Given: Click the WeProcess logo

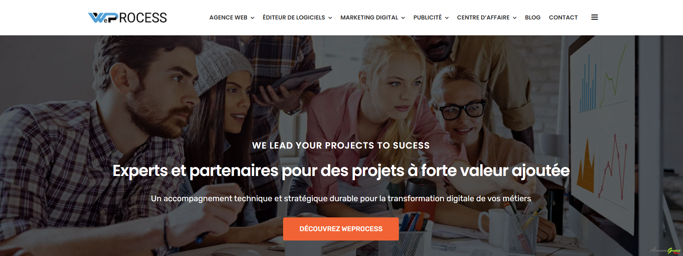Looking at the screenshot, I should tap(127, 18).
